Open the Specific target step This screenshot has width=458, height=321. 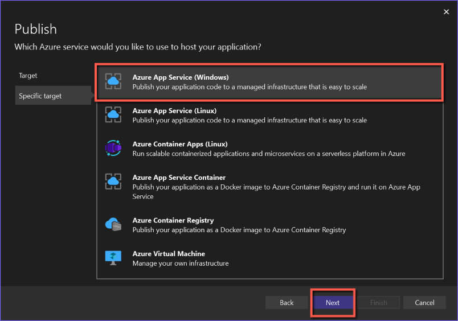pyautogui.click(x=40, y=96)
